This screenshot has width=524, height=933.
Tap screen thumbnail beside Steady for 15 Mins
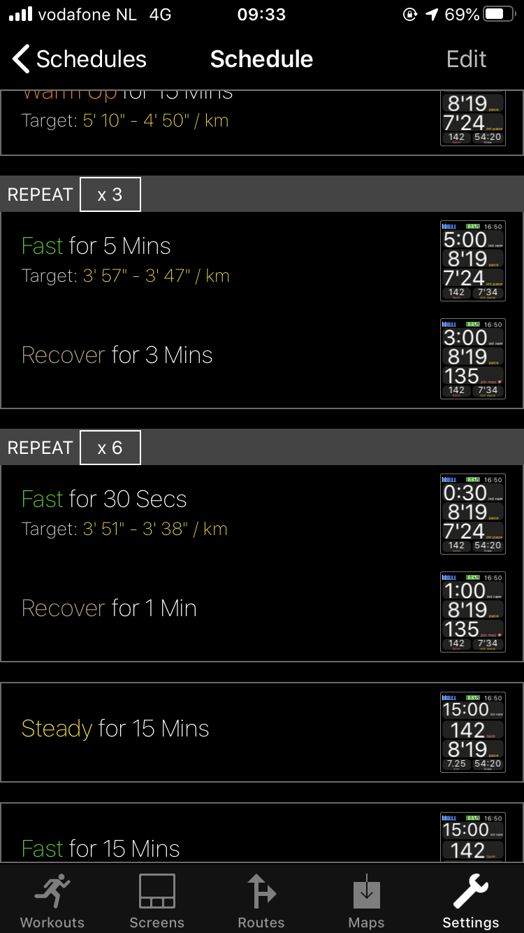[x=473, y=732]
